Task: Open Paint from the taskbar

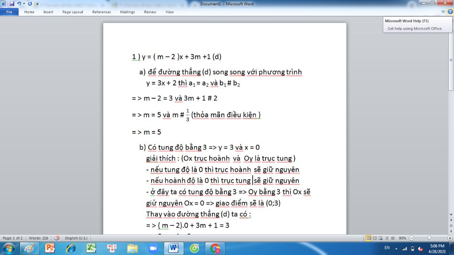Action: point(29,248)
